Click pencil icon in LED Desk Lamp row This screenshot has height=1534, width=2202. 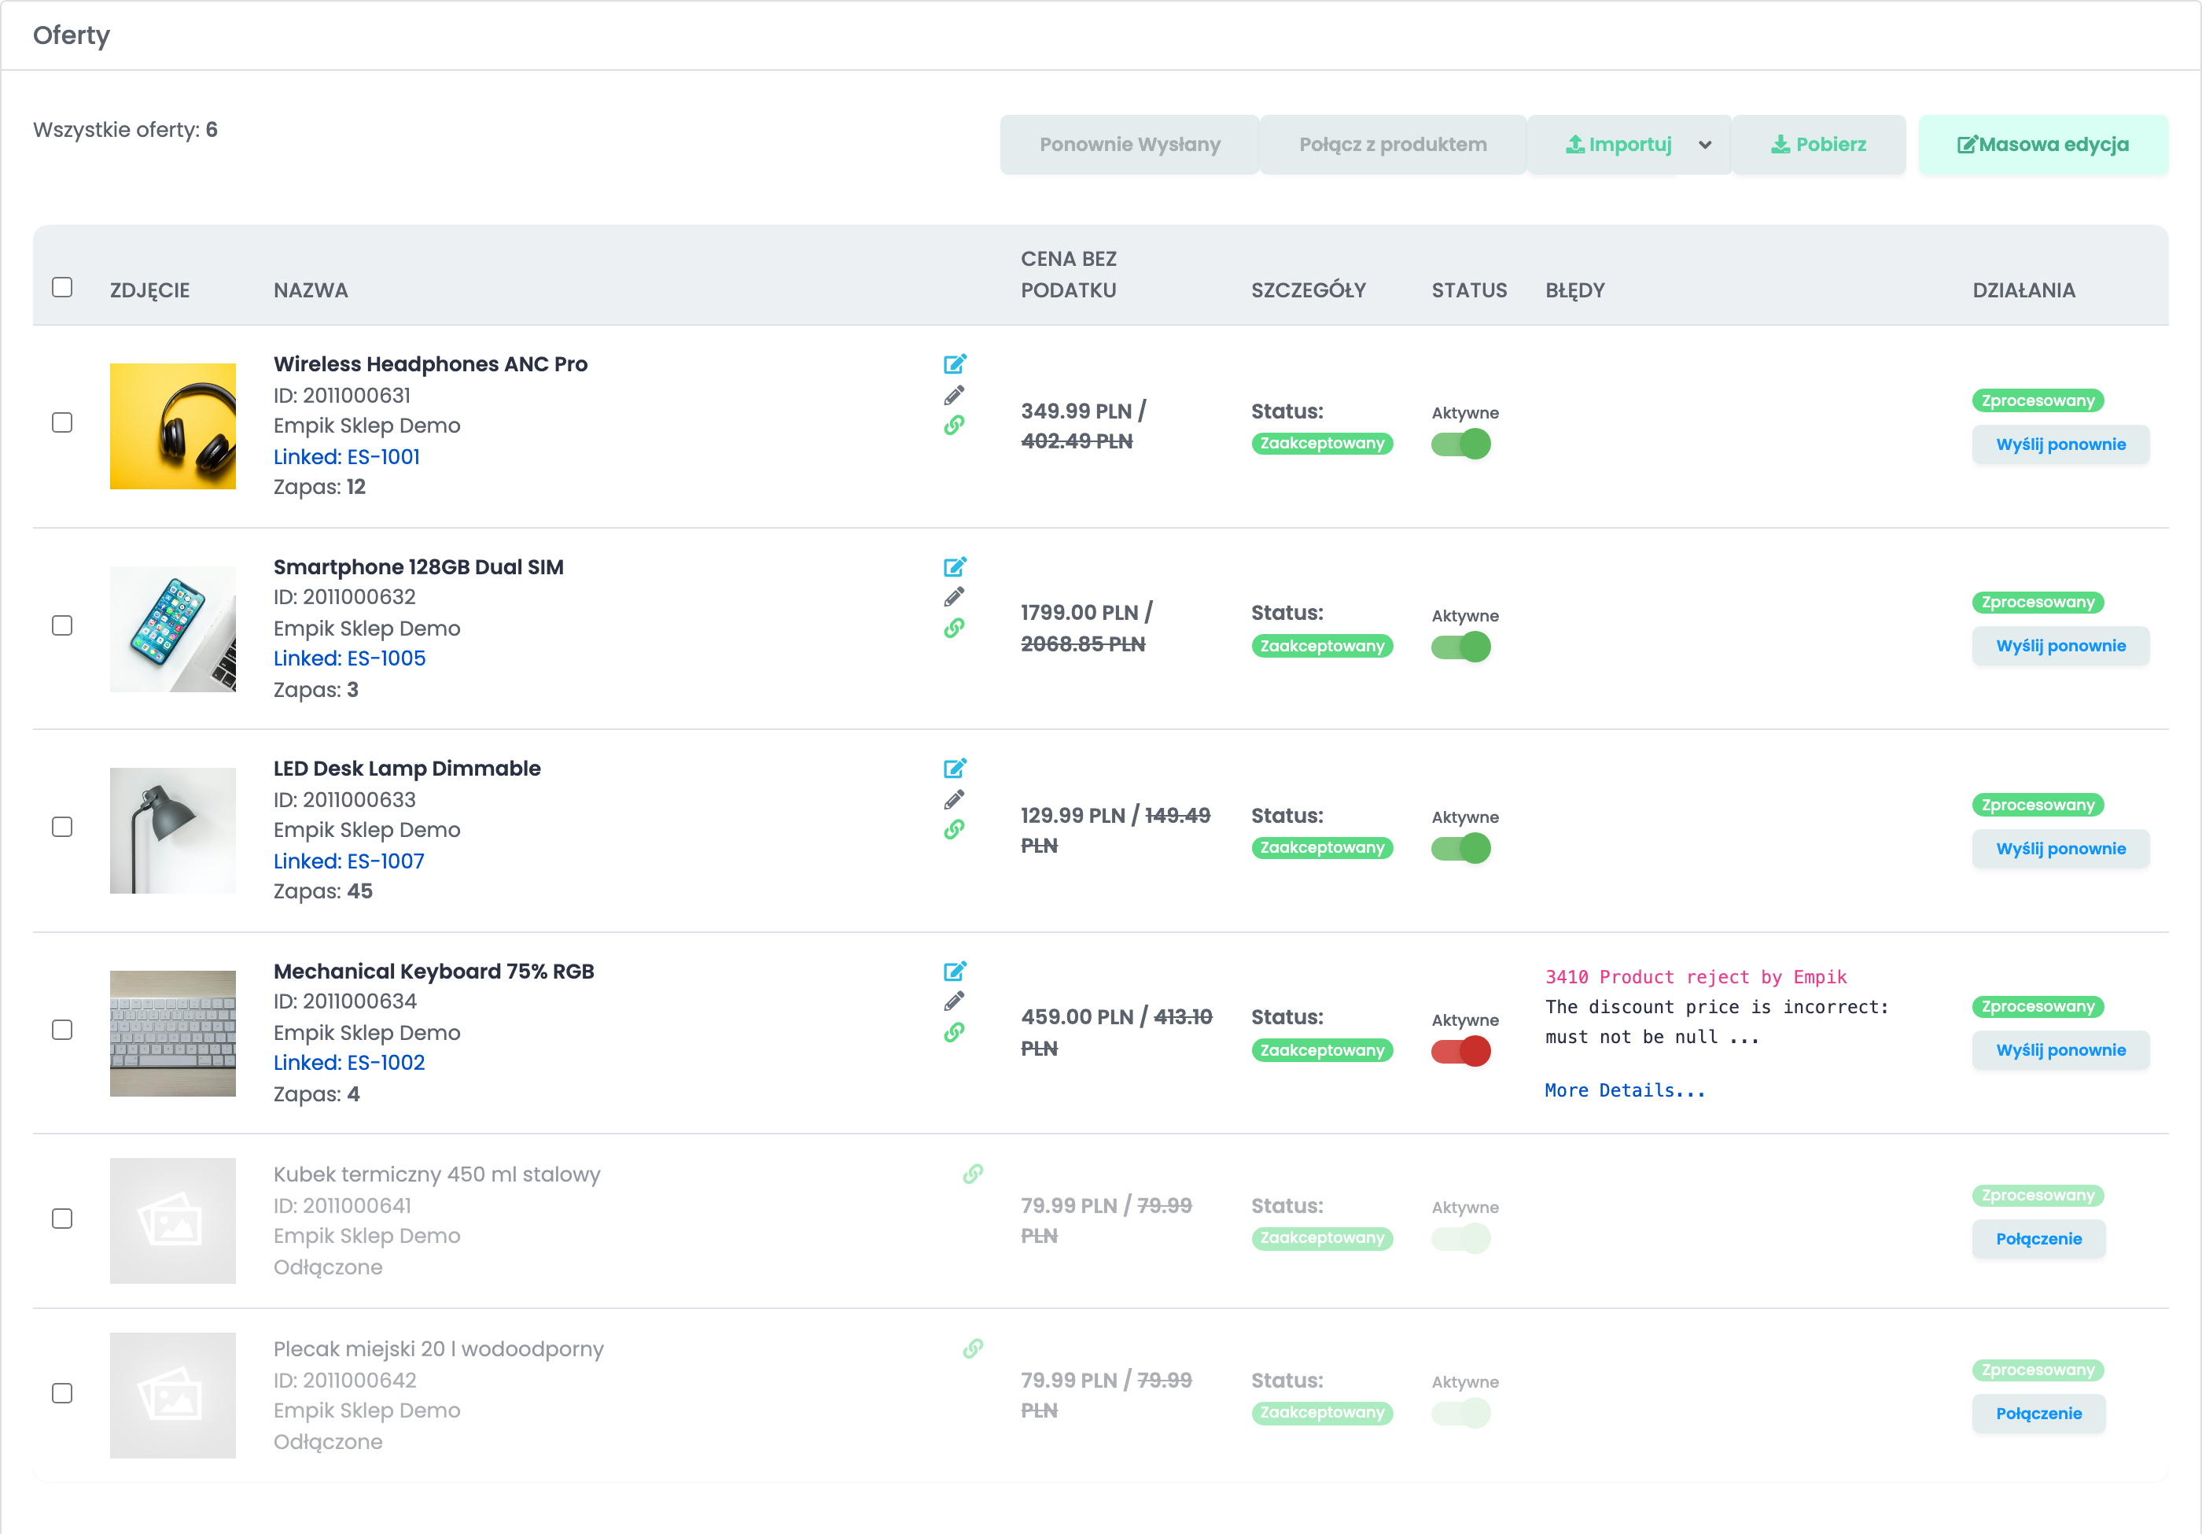coord(954,799)
